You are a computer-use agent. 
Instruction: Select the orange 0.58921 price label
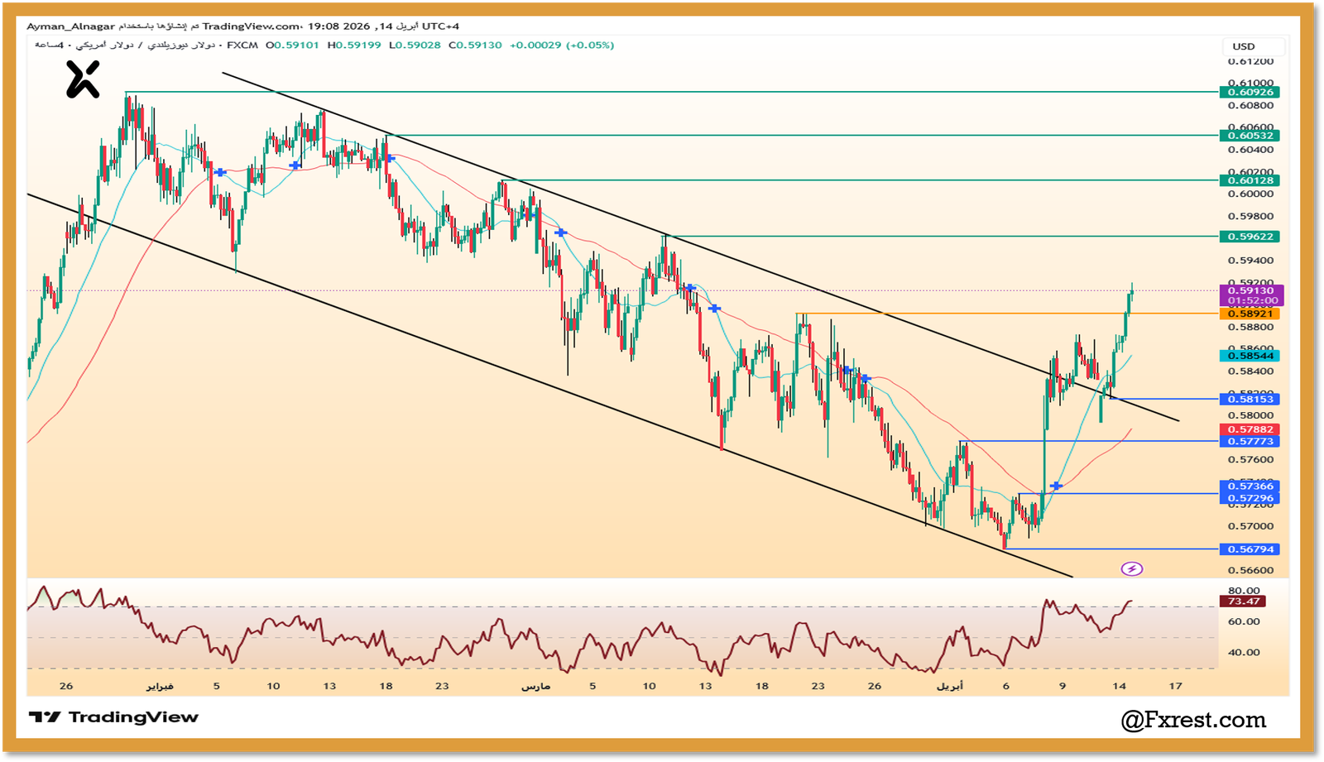point(1250,314)
